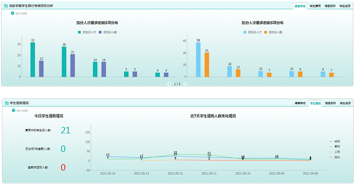Click the help icon in the top panel
This screenshot has height=185, width=356.
(13, 13)
